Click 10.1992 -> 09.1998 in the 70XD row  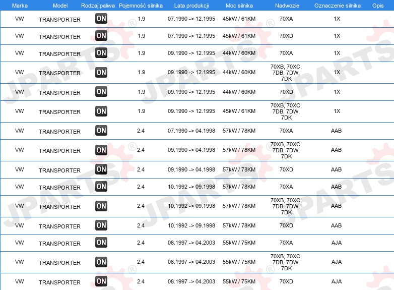pos(191,225)
